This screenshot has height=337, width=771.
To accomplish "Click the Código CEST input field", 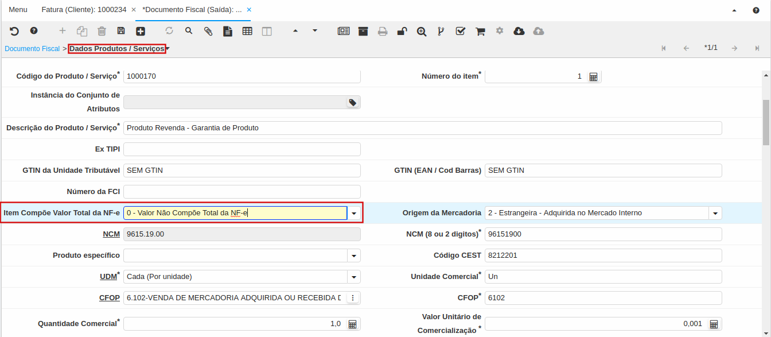I will pos(603,255).
